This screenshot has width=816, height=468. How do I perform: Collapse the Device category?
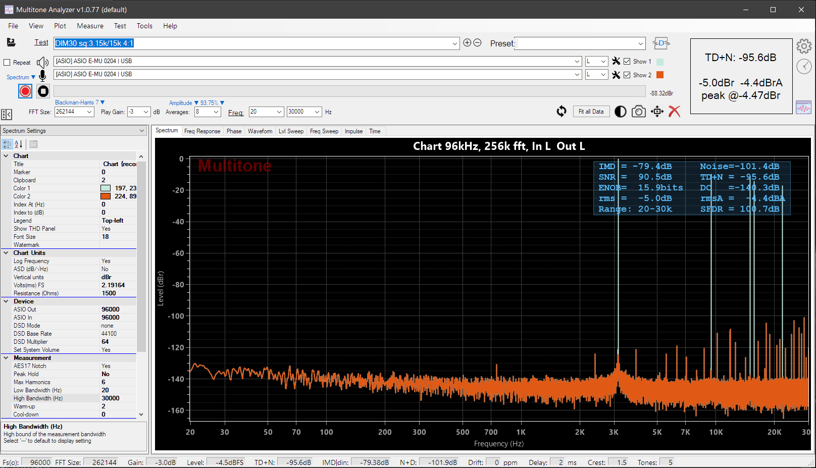coord(6,301)
